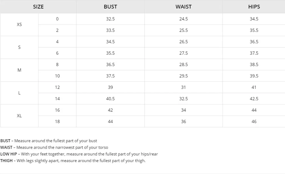Click the SIZE column header
285x174 pixels.
tap(38, 7)
